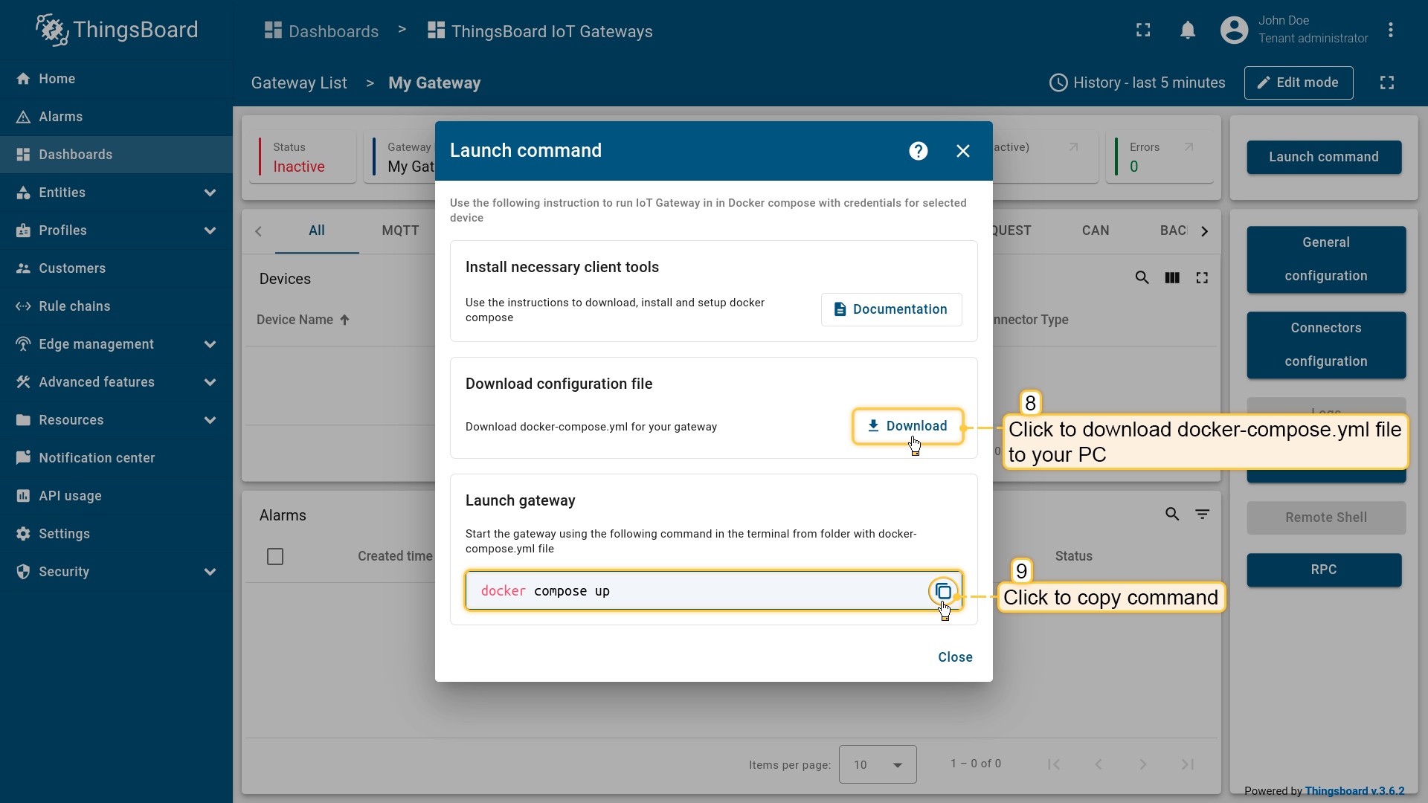The image size is (1428, 803).
Task: Select the CAN tab
Action: click(1096, 230)
